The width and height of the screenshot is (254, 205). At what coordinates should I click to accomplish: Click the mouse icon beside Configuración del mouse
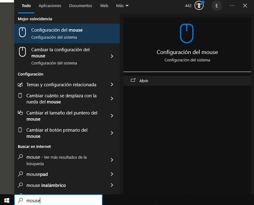[x=22, y=33]
